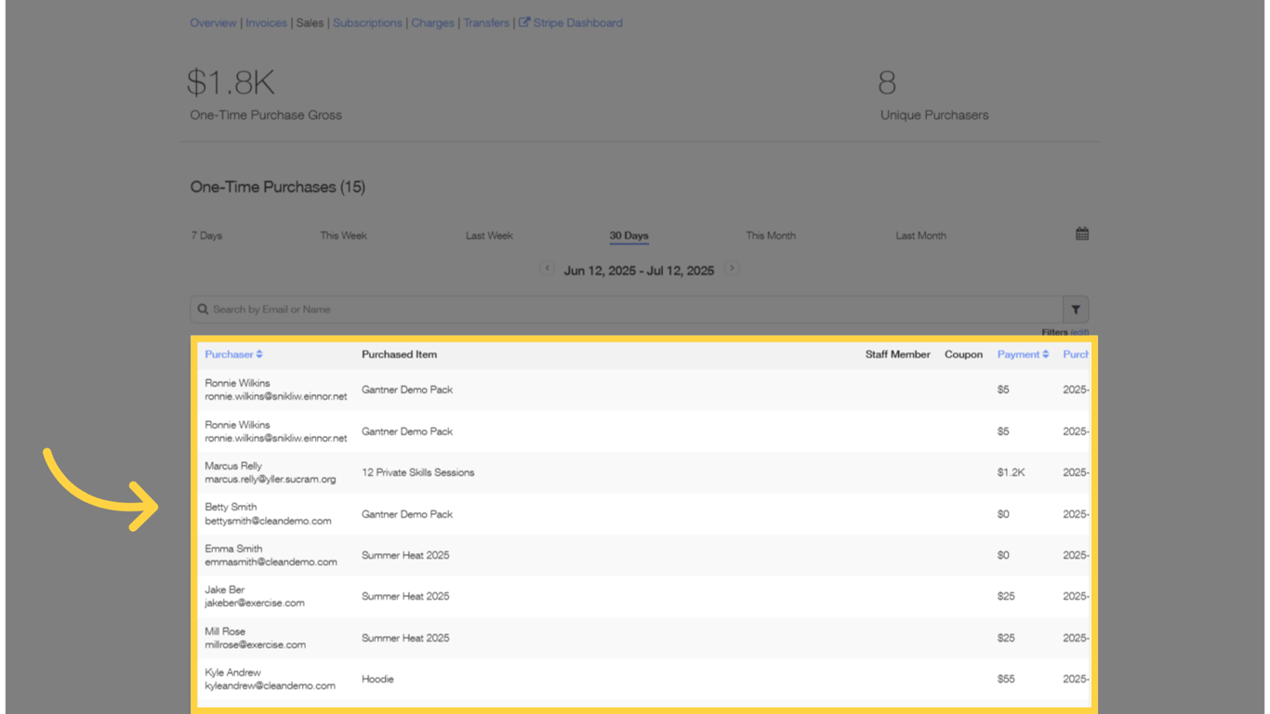Click edit next to Filters
The width and height of the screenshot is (1270, 714).
(1080, 331)
